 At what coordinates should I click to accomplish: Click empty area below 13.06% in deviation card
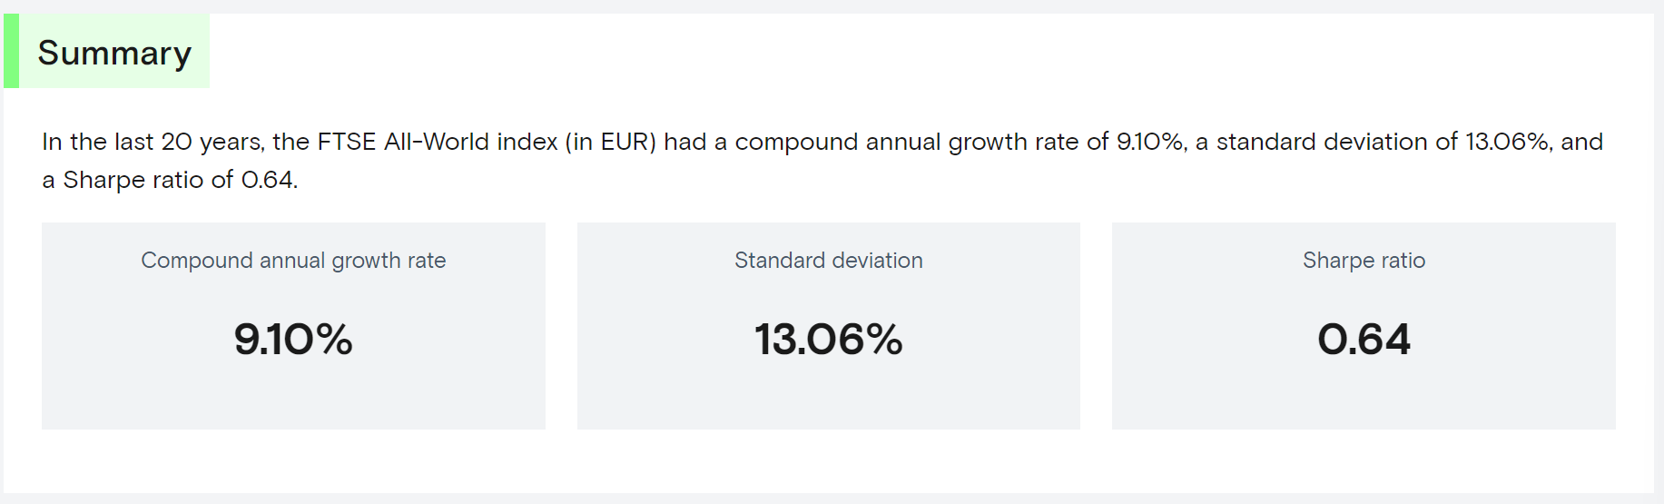(828, 398)
